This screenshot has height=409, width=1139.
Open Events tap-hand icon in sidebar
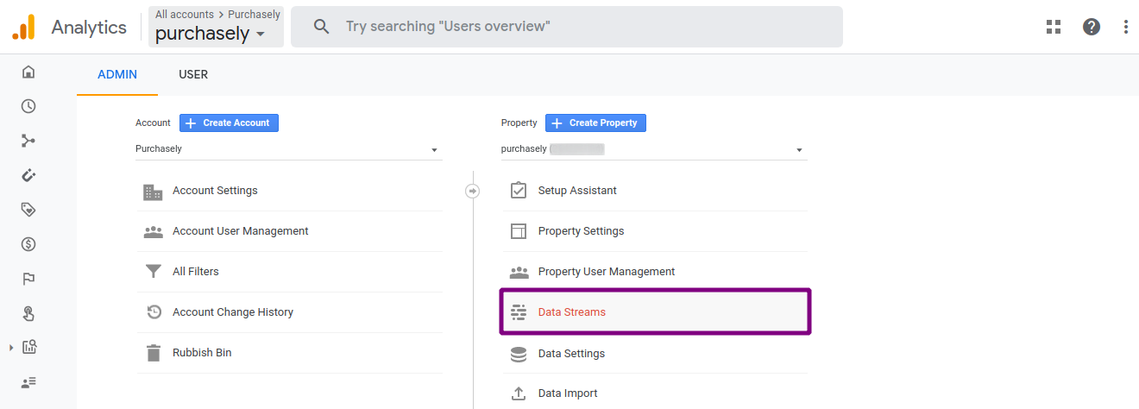tap(28, 313)
